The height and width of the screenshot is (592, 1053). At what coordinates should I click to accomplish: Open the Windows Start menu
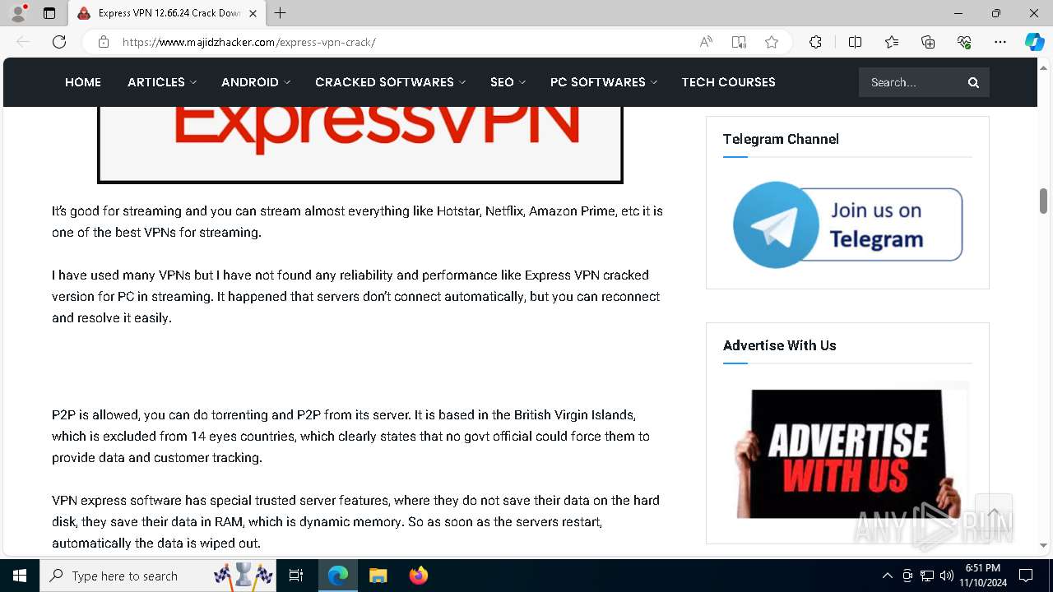point(20,576)
